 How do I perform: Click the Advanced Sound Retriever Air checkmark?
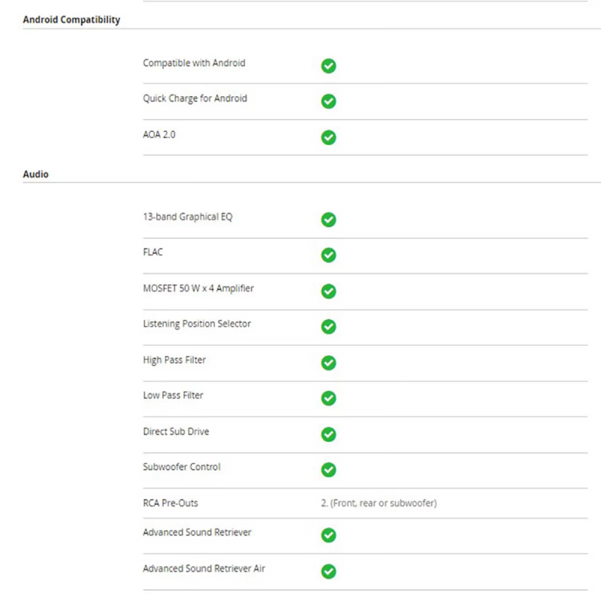[329, 571]
